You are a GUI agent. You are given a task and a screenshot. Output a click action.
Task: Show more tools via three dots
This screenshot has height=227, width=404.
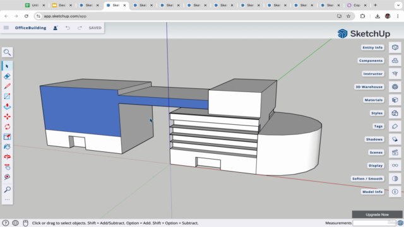7,199
